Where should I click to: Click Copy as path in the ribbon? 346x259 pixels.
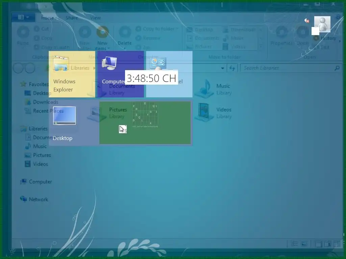pos(52,47)
